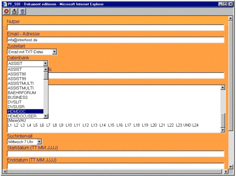This screenshot has width=236, height=176.
Task: Click the Enddatum input field
Action: 115,166
